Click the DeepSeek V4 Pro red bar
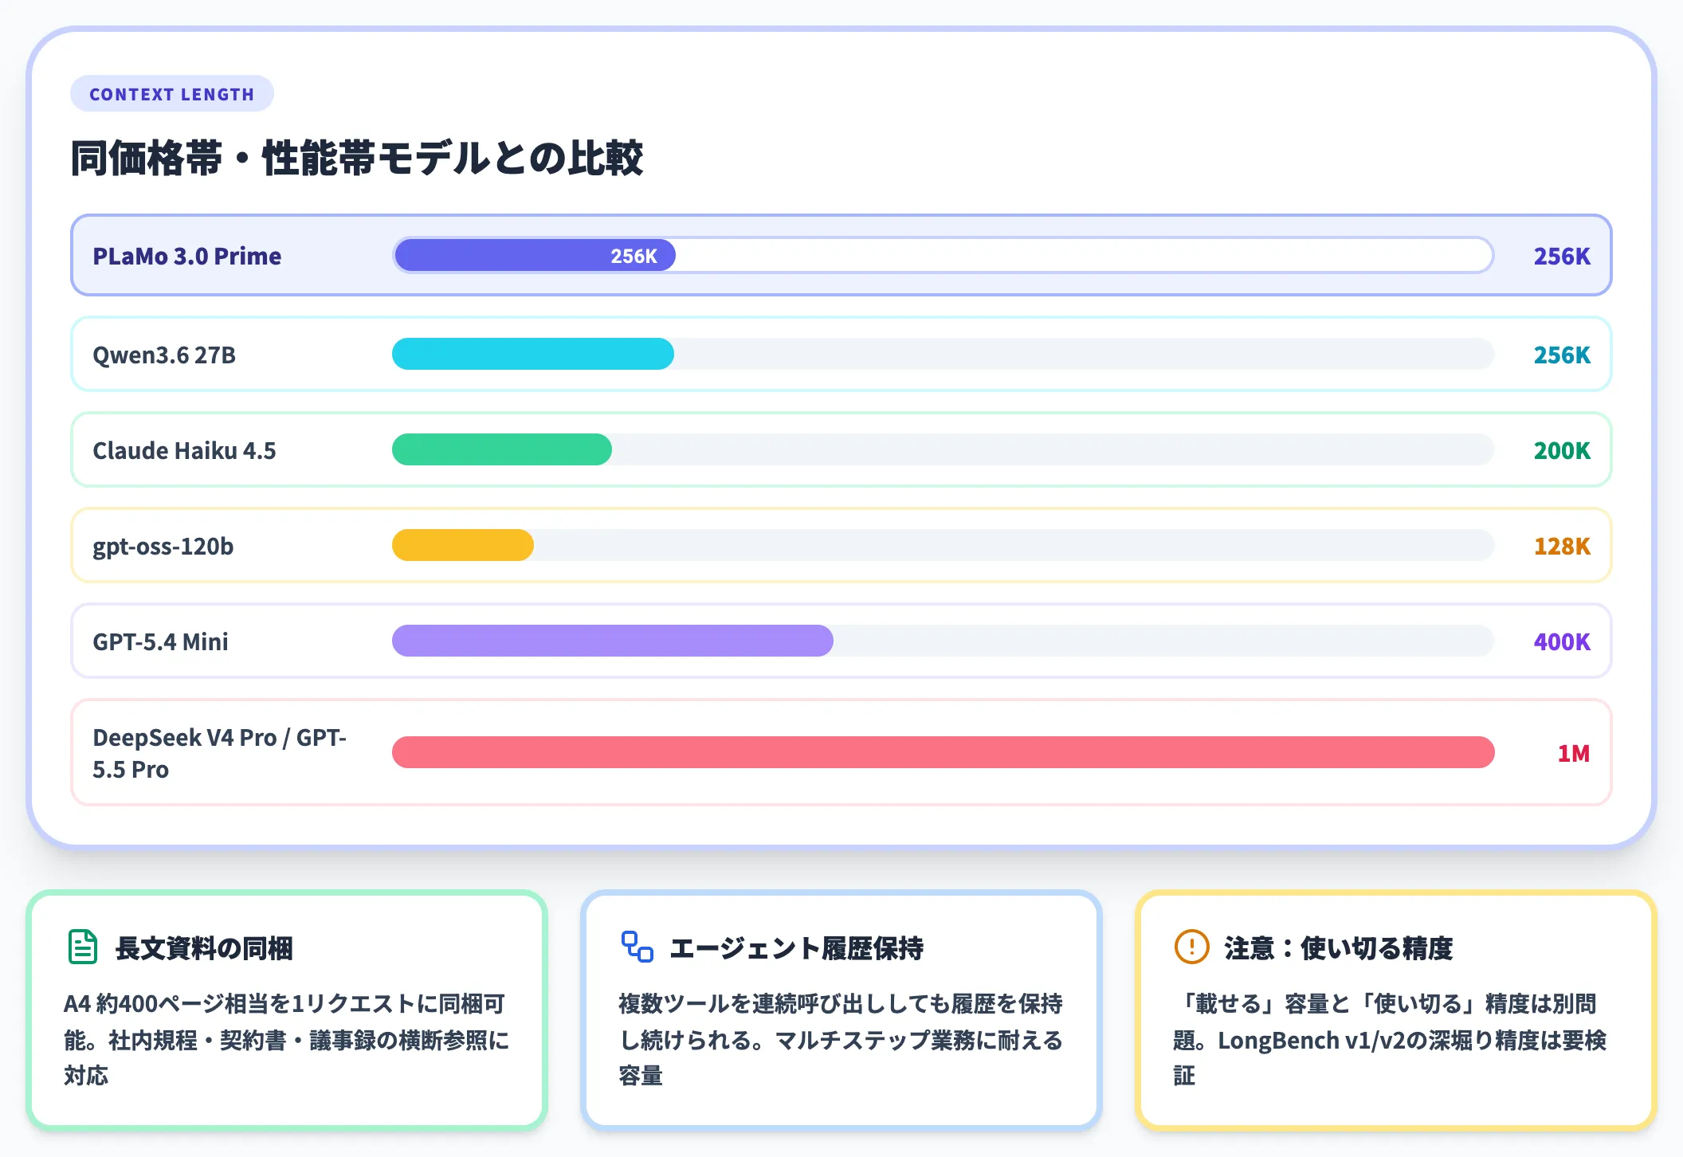The width and height of the screenshot is (1683, 1157). 943,752
